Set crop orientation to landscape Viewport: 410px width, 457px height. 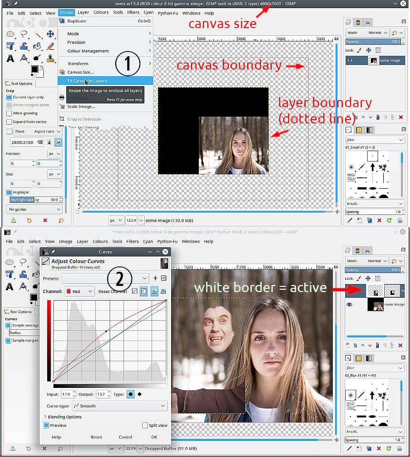click(58, 142)
